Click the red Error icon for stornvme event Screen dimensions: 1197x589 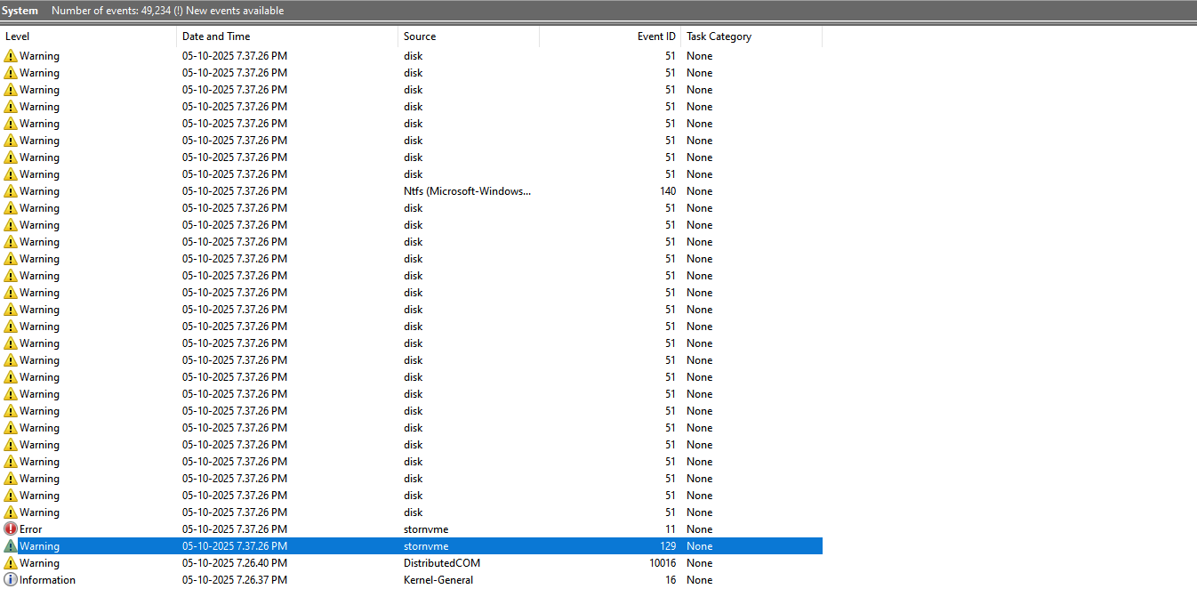(x=11, y=529)
